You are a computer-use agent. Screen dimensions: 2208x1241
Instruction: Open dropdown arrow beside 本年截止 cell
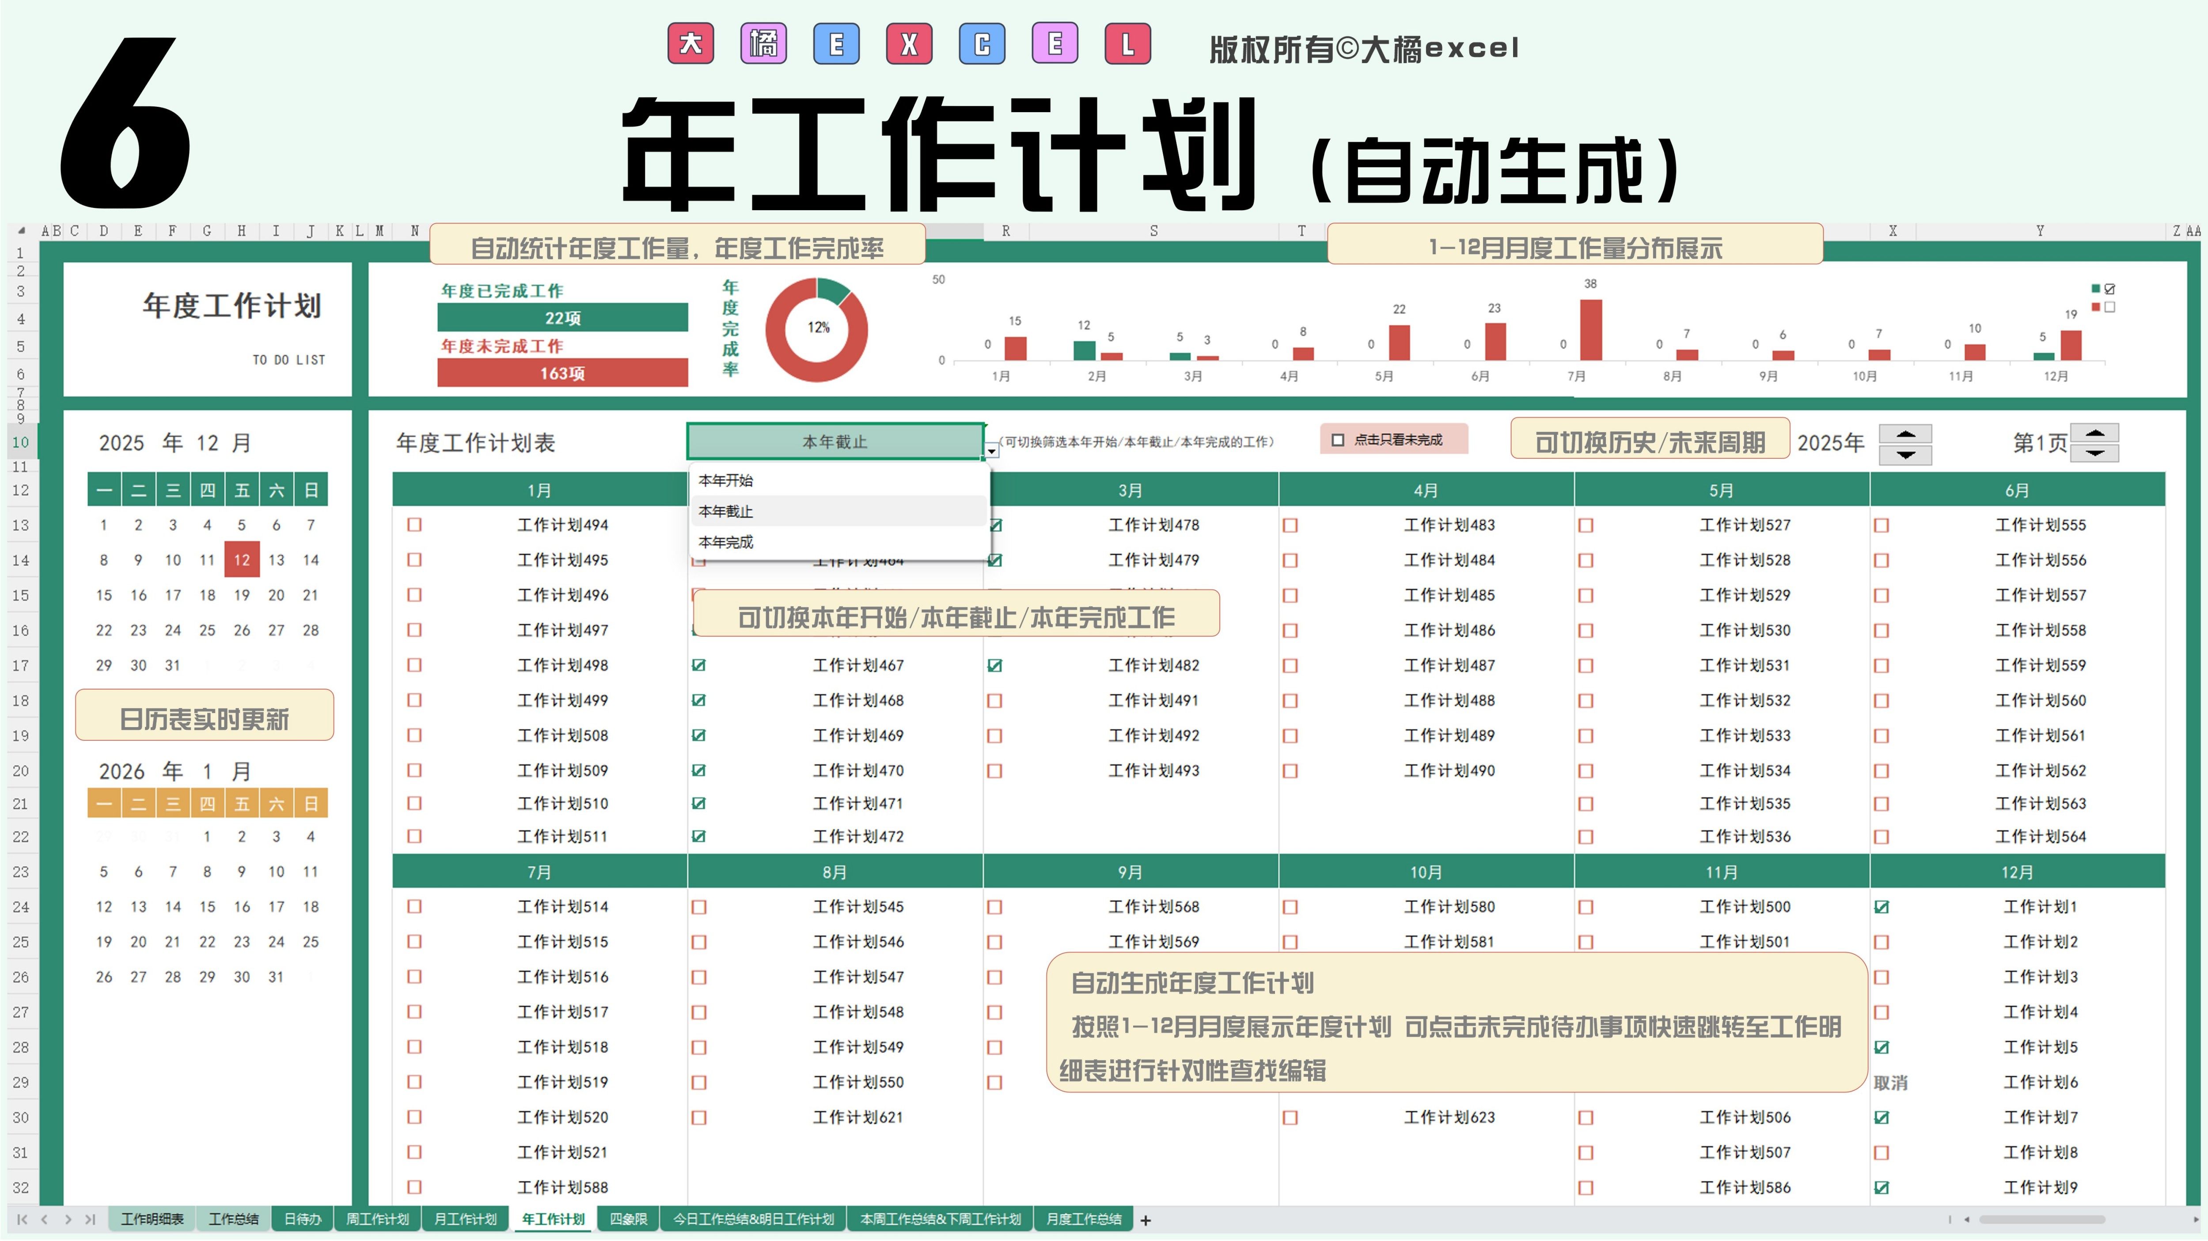pos(992,450)
